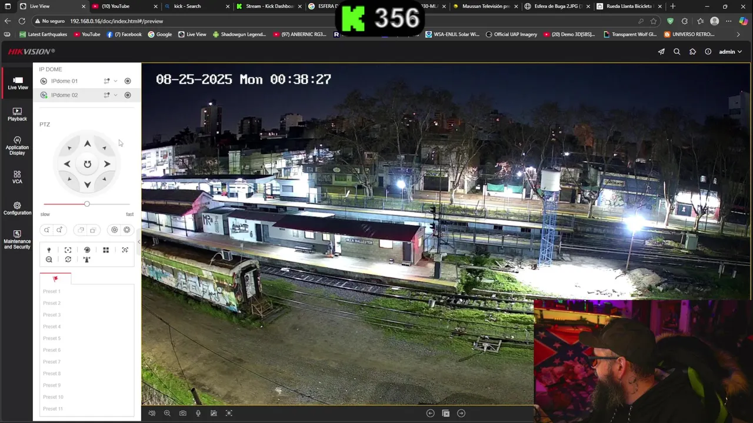Go to previous page of cameras

coord(430,413)
